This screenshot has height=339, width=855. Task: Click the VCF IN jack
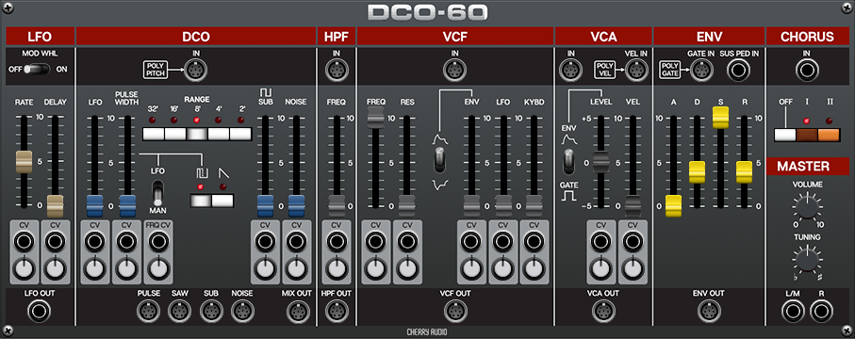pyautogui.click(x=454, y=71)
